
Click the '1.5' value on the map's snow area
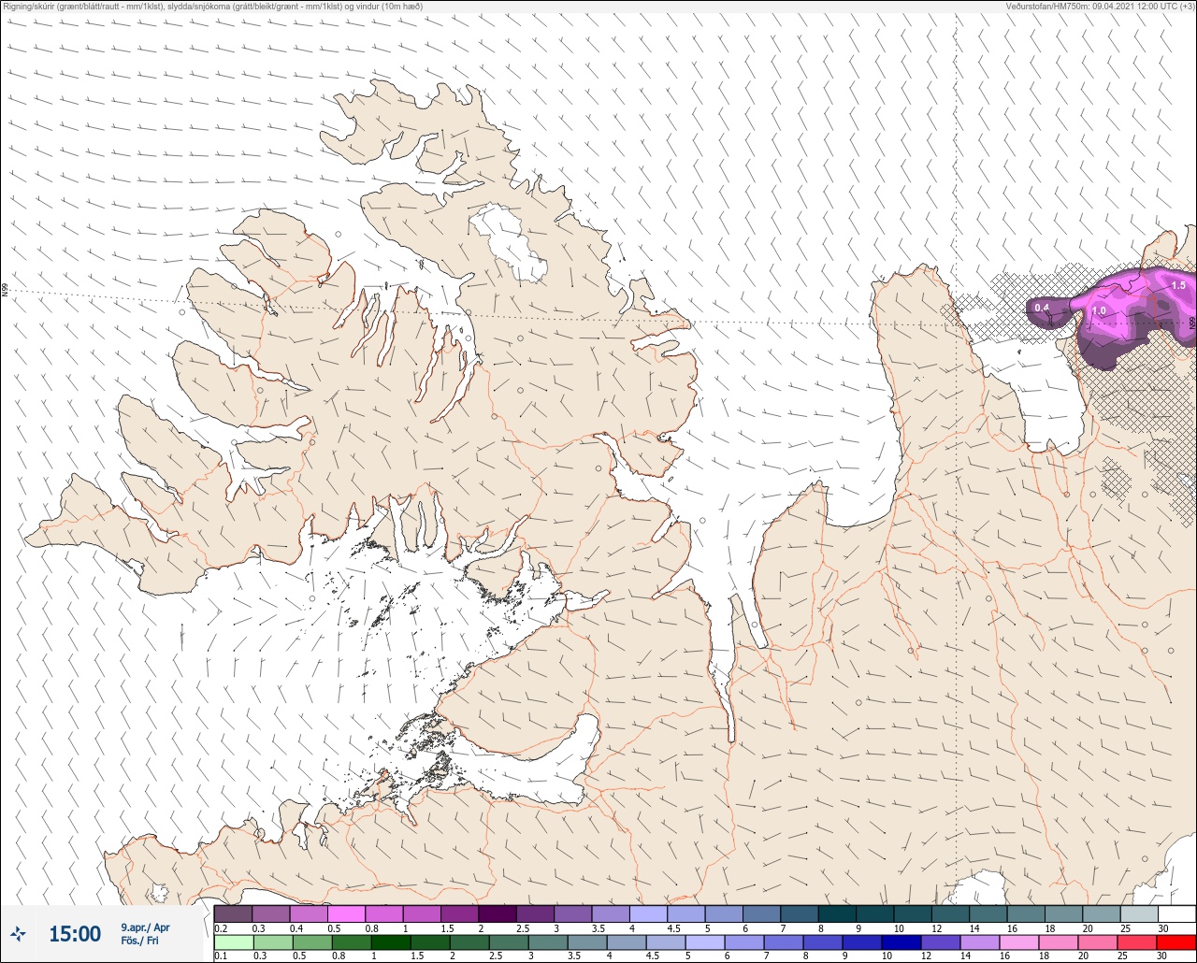1177,285
